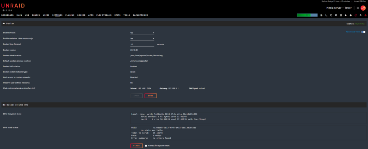
Task: Click Docker version value 20.10.24
Action: 134,50
